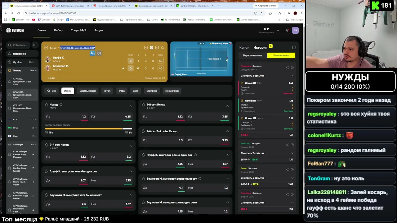The width and height of the screenshot is (397, 223).
Task: Add the match to favorites star
Action: pos(163,48)
